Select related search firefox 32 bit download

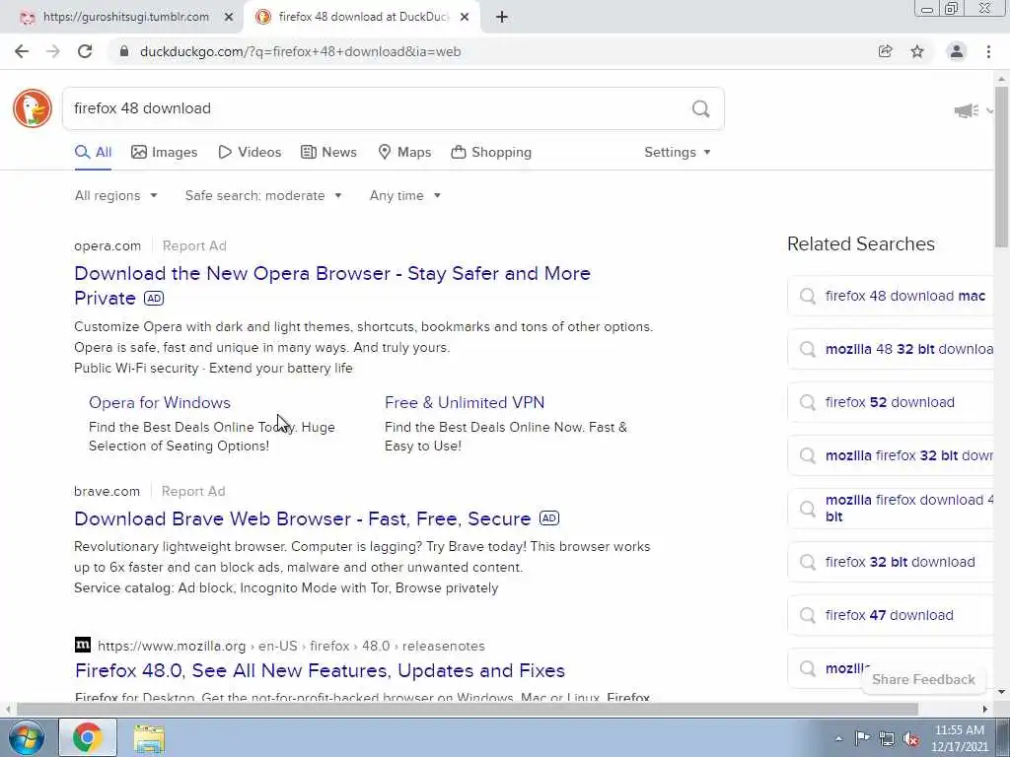[892, 562]
